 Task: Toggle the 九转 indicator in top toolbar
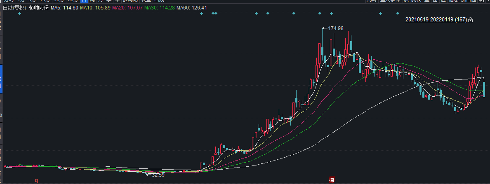[372, 1]
